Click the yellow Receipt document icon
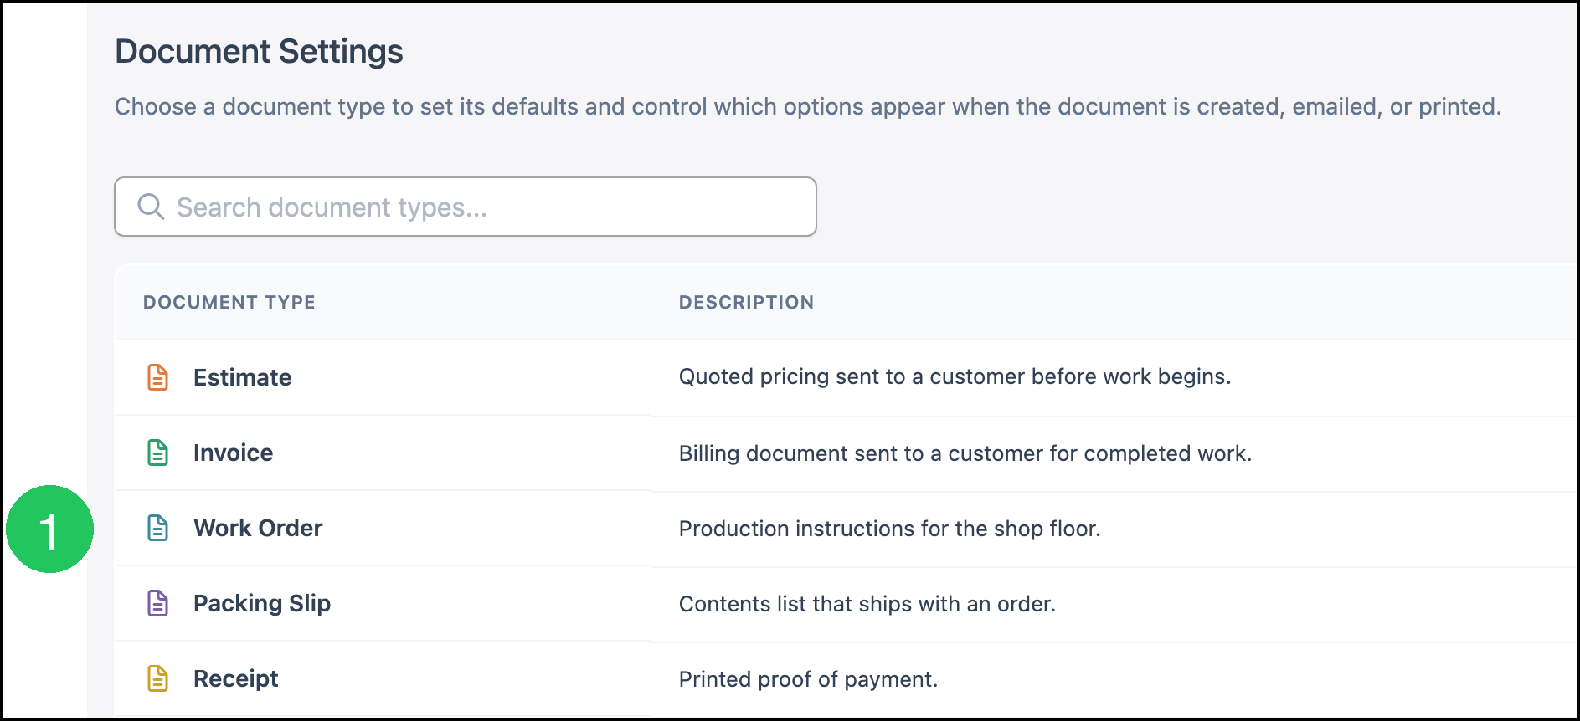This screenshot has height=721, width=1580. pyautogui.click(x=157, y=678)
